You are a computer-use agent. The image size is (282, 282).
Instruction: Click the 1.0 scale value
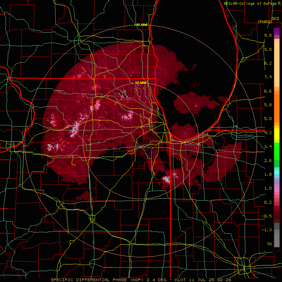point(268,188)
